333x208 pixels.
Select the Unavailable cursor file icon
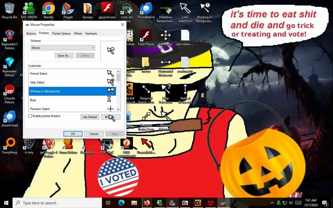pos(146,146)
